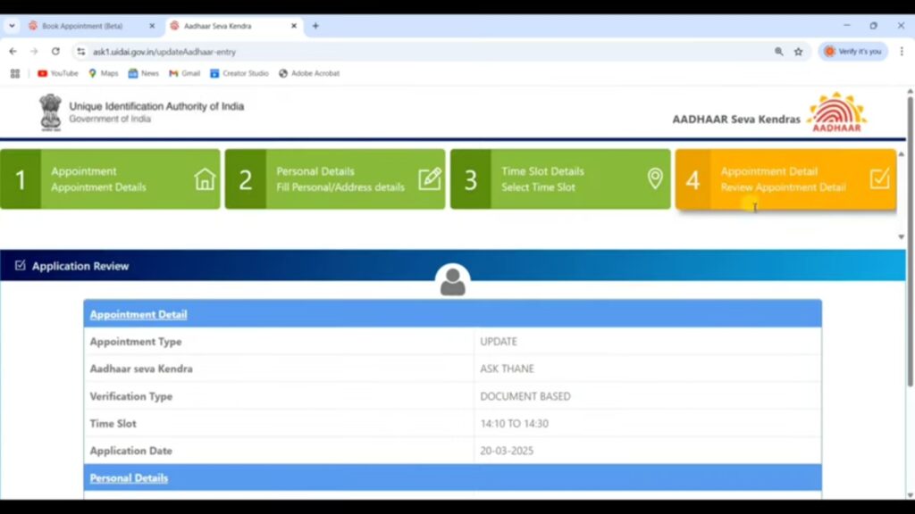Open News bookmark
The image size is (915, 514).
pyautogui.click(x=144, y=73)
